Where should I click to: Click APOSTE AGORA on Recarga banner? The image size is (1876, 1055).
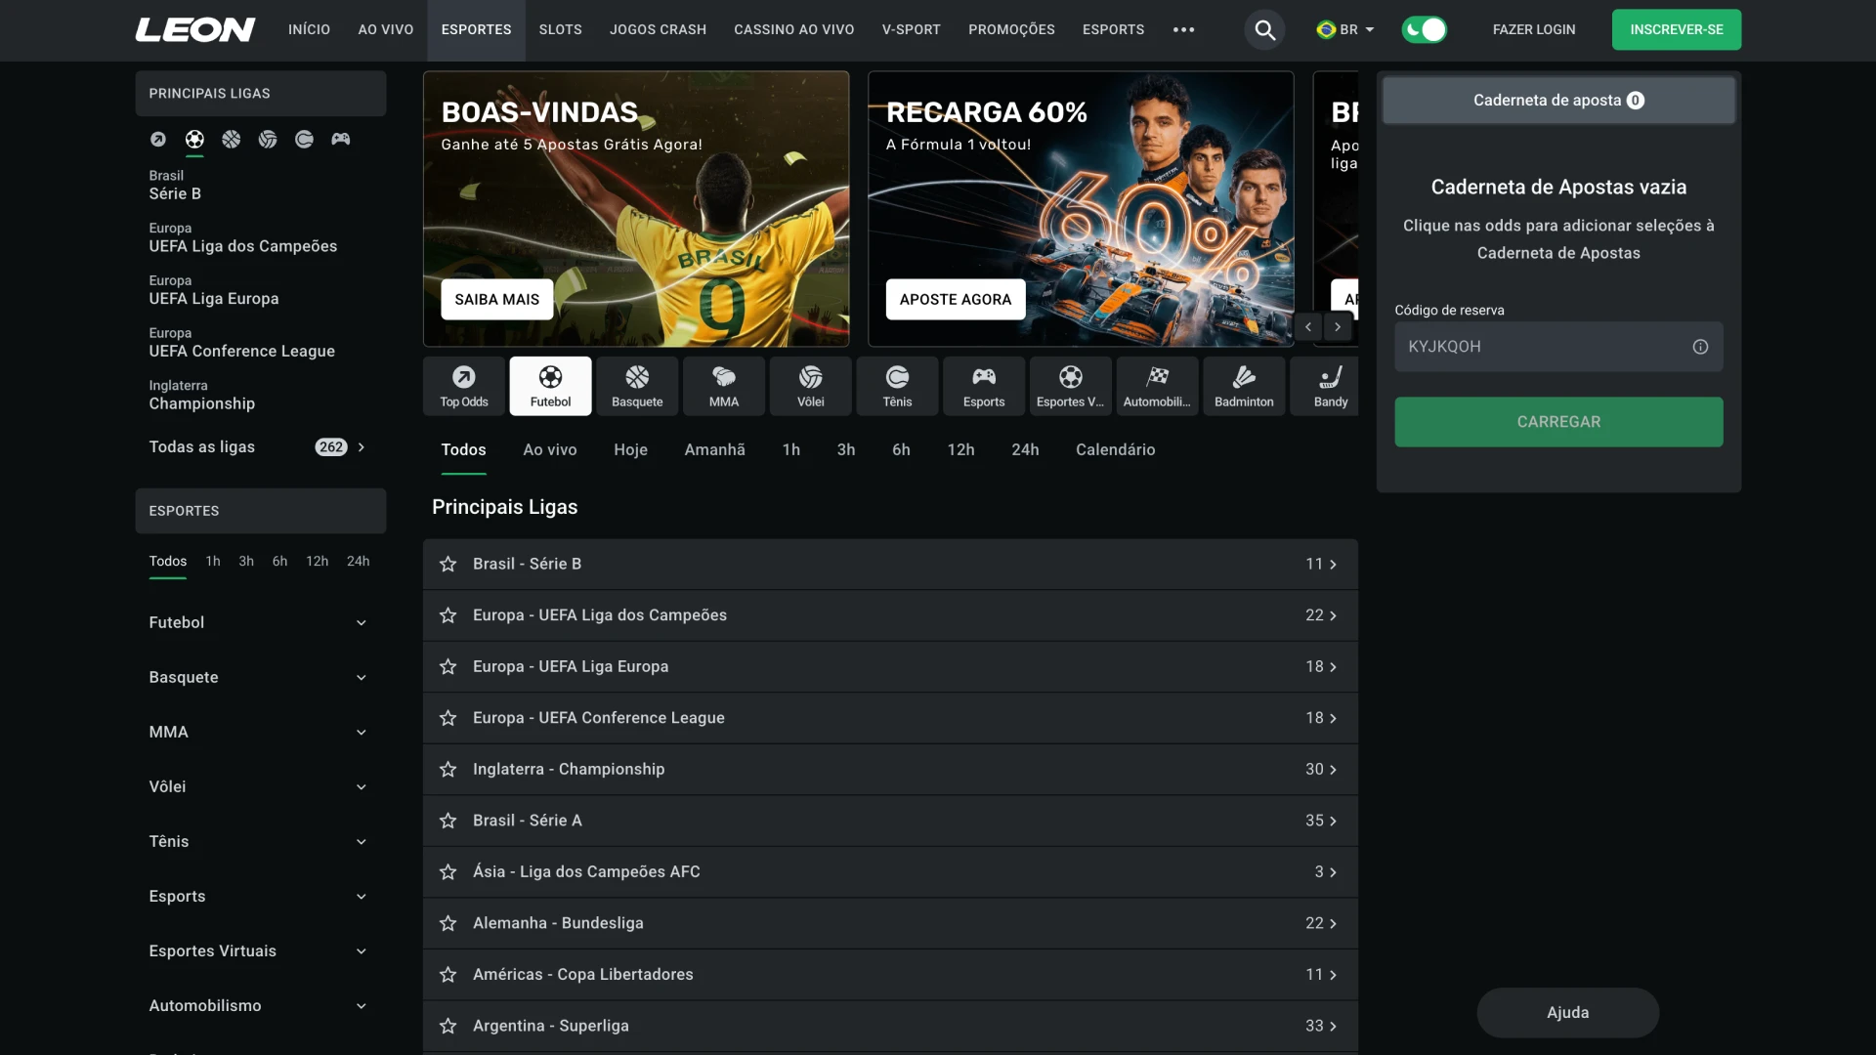click(x=956, y=300)
